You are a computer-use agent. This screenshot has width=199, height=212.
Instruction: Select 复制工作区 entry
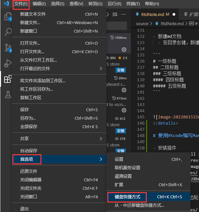click(x=59, y=98)
